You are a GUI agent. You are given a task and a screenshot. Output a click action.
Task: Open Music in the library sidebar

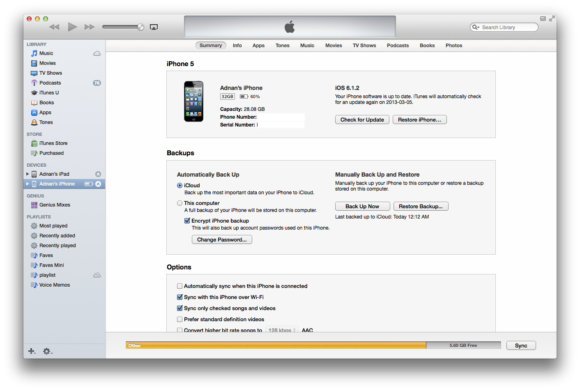pyautogui.click(x=46, y=53)
